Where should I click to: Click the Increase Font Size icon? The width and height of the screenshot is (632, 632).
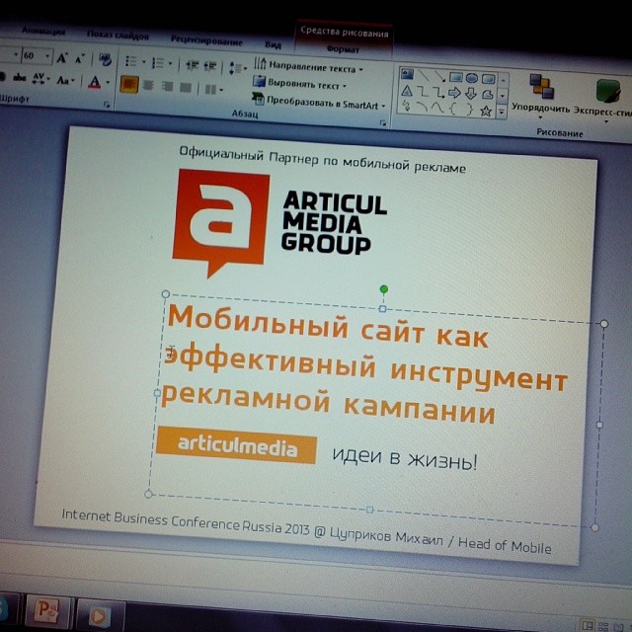pyautogui.click(x=61, y=58)
